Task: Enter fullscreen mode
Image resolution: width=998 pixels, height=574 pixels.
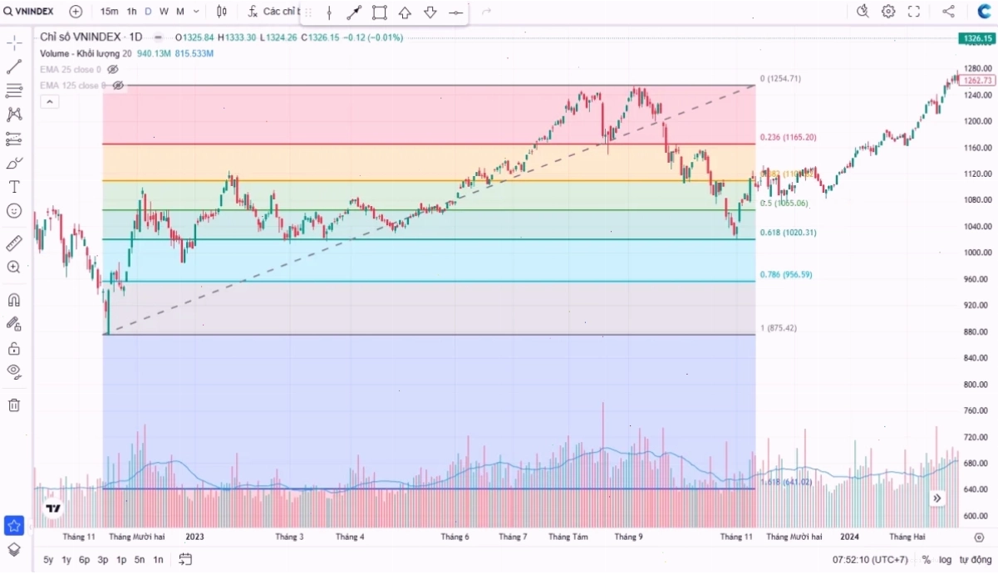Action: pyautogui.click(x=914, y=12)
